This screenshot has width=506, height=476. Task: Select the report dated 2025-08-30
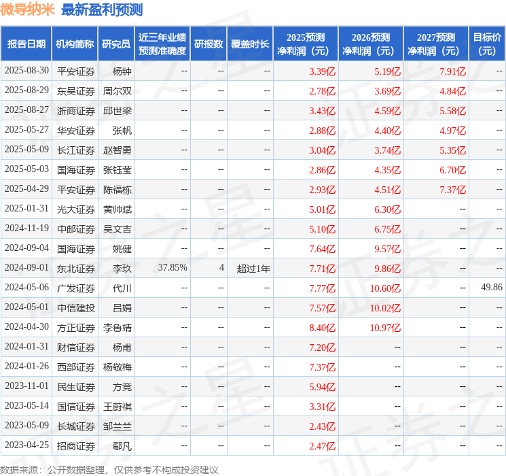click(x=26, y=71)
